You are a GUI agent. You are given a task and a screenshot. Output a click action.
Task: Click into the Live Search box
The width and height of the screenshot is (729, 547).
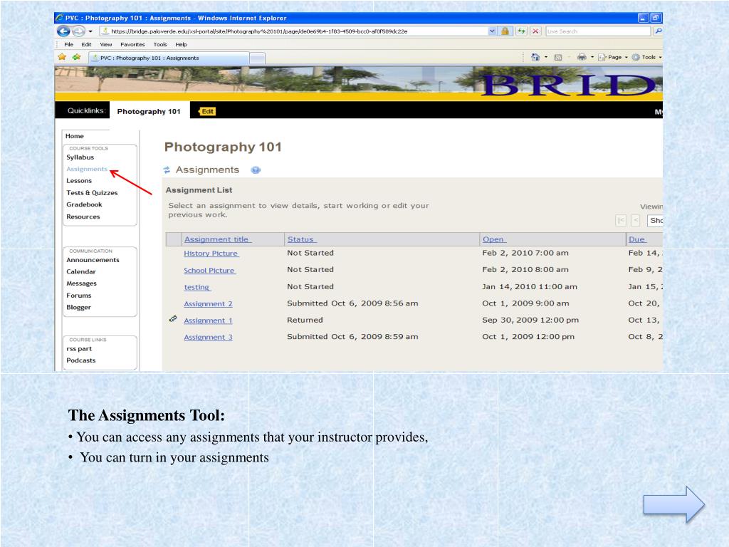pyautogui.click(x=598, y=31)
